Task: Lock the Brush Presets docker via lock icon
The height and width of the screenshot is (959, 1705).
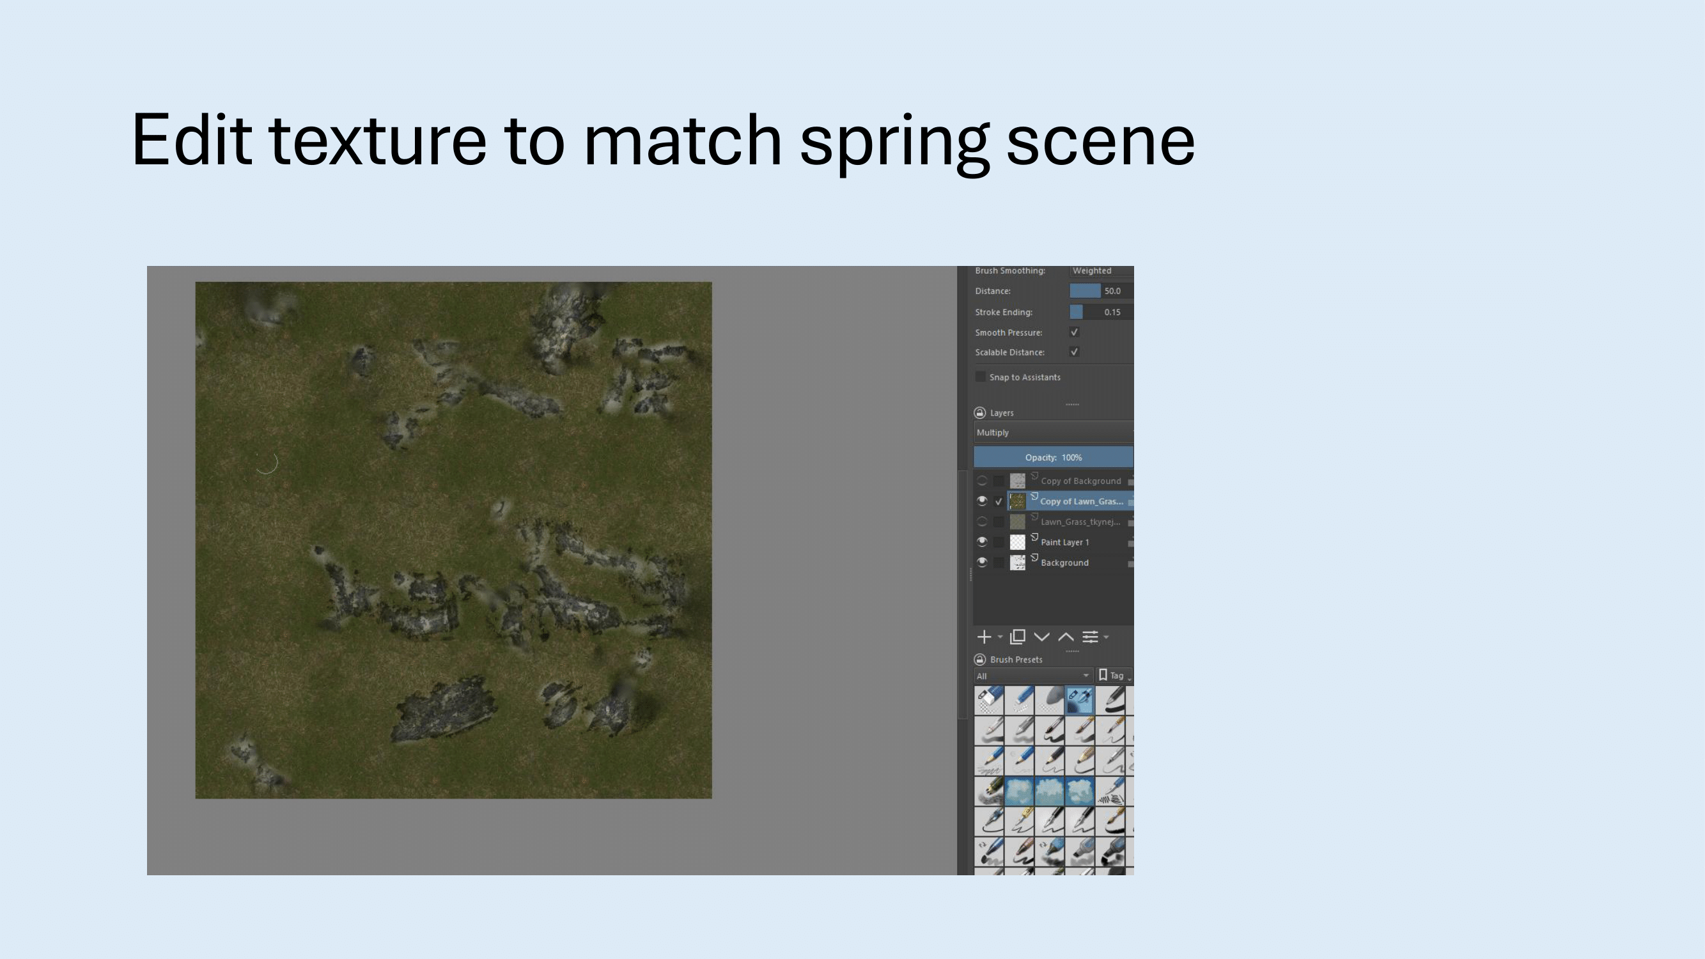Action: [980, 660]
